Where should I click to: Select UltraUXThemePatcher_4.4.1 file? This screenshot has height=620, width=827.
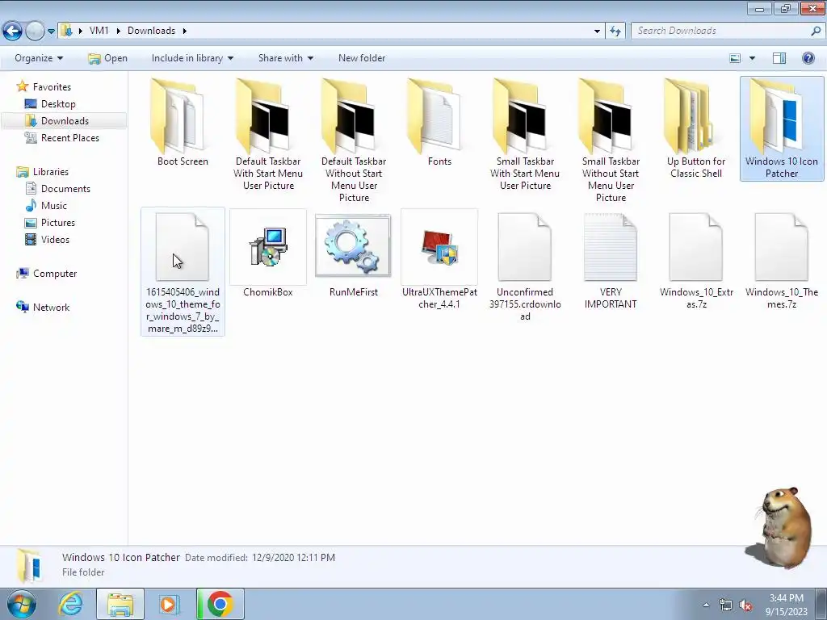tap(439, 261)
